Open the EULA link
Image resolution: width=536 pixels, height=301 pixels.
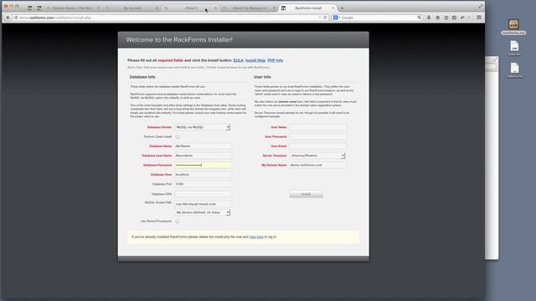pos(238,60)
